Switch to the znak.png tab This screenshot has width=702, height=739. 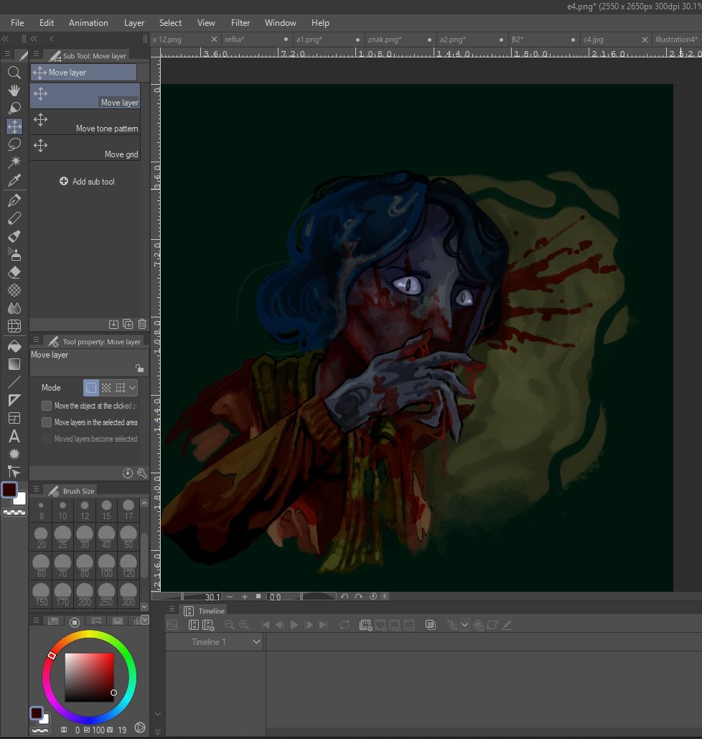[x=384, y=39]
